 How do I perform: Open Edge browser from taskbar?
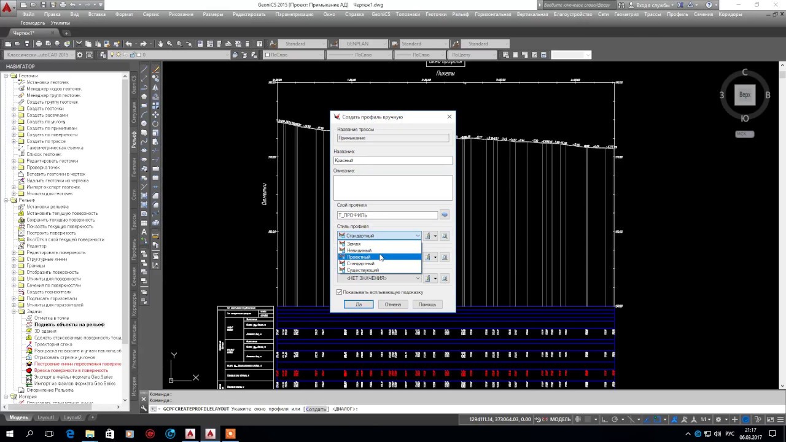click(70, 434)
